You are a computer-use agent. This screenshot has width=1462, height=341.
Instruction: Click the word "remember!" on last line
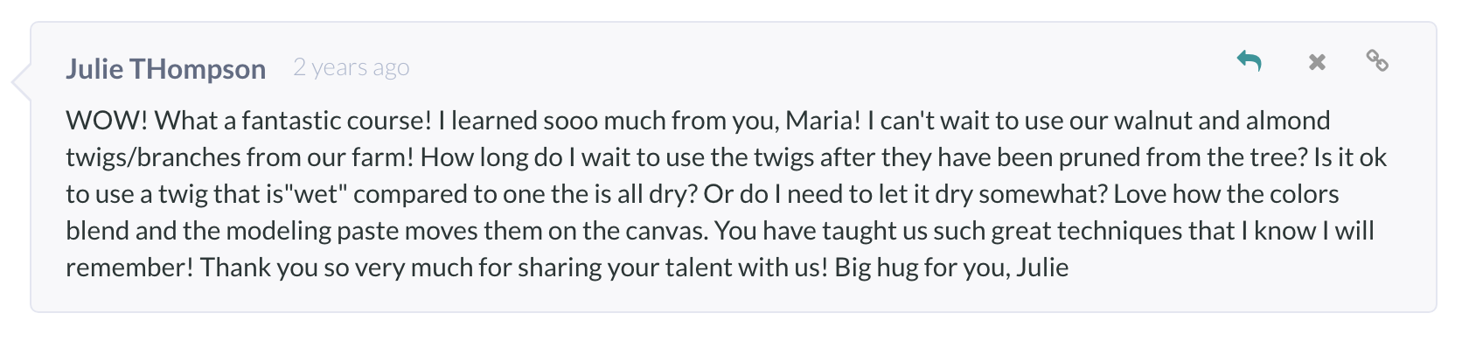129,268
